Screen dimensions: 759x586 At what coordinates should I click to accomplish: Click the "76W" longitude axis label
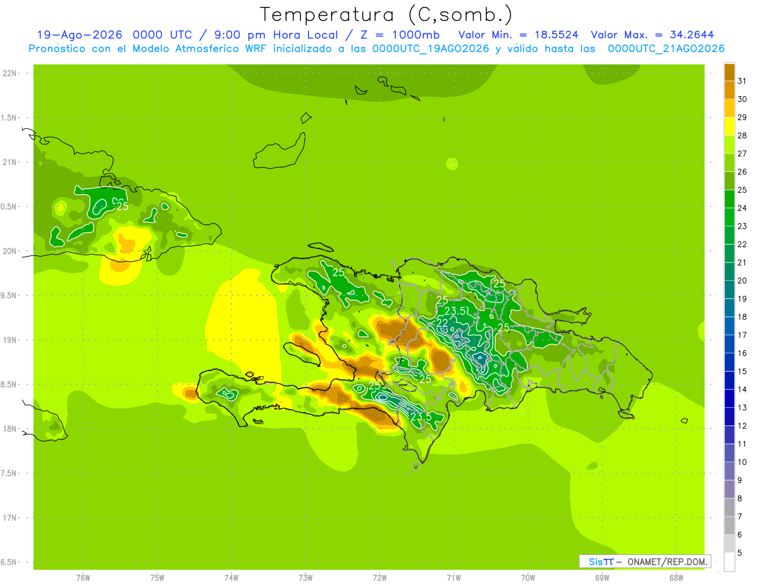83,578
